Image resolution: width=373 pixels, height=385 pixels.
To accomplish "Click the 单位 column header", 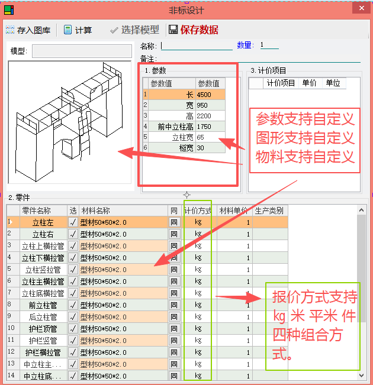I will [x=334, y=83].
